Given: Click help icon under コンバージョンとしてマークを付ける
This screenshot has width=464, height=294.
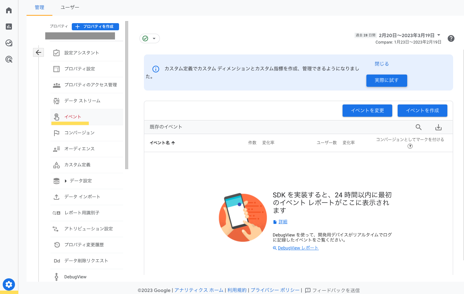Looking at the screenshot, I should [x=410, y=146].
